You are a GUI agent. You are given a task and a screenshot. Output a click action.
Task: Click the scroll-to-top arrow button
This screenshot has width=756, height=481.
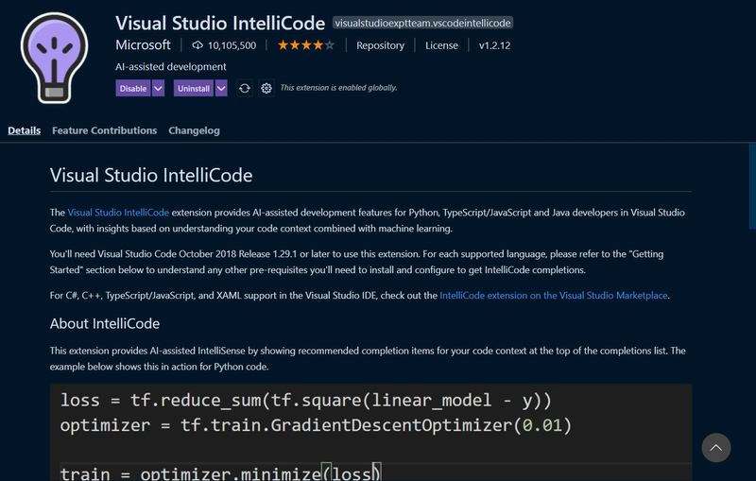point(716,448)
